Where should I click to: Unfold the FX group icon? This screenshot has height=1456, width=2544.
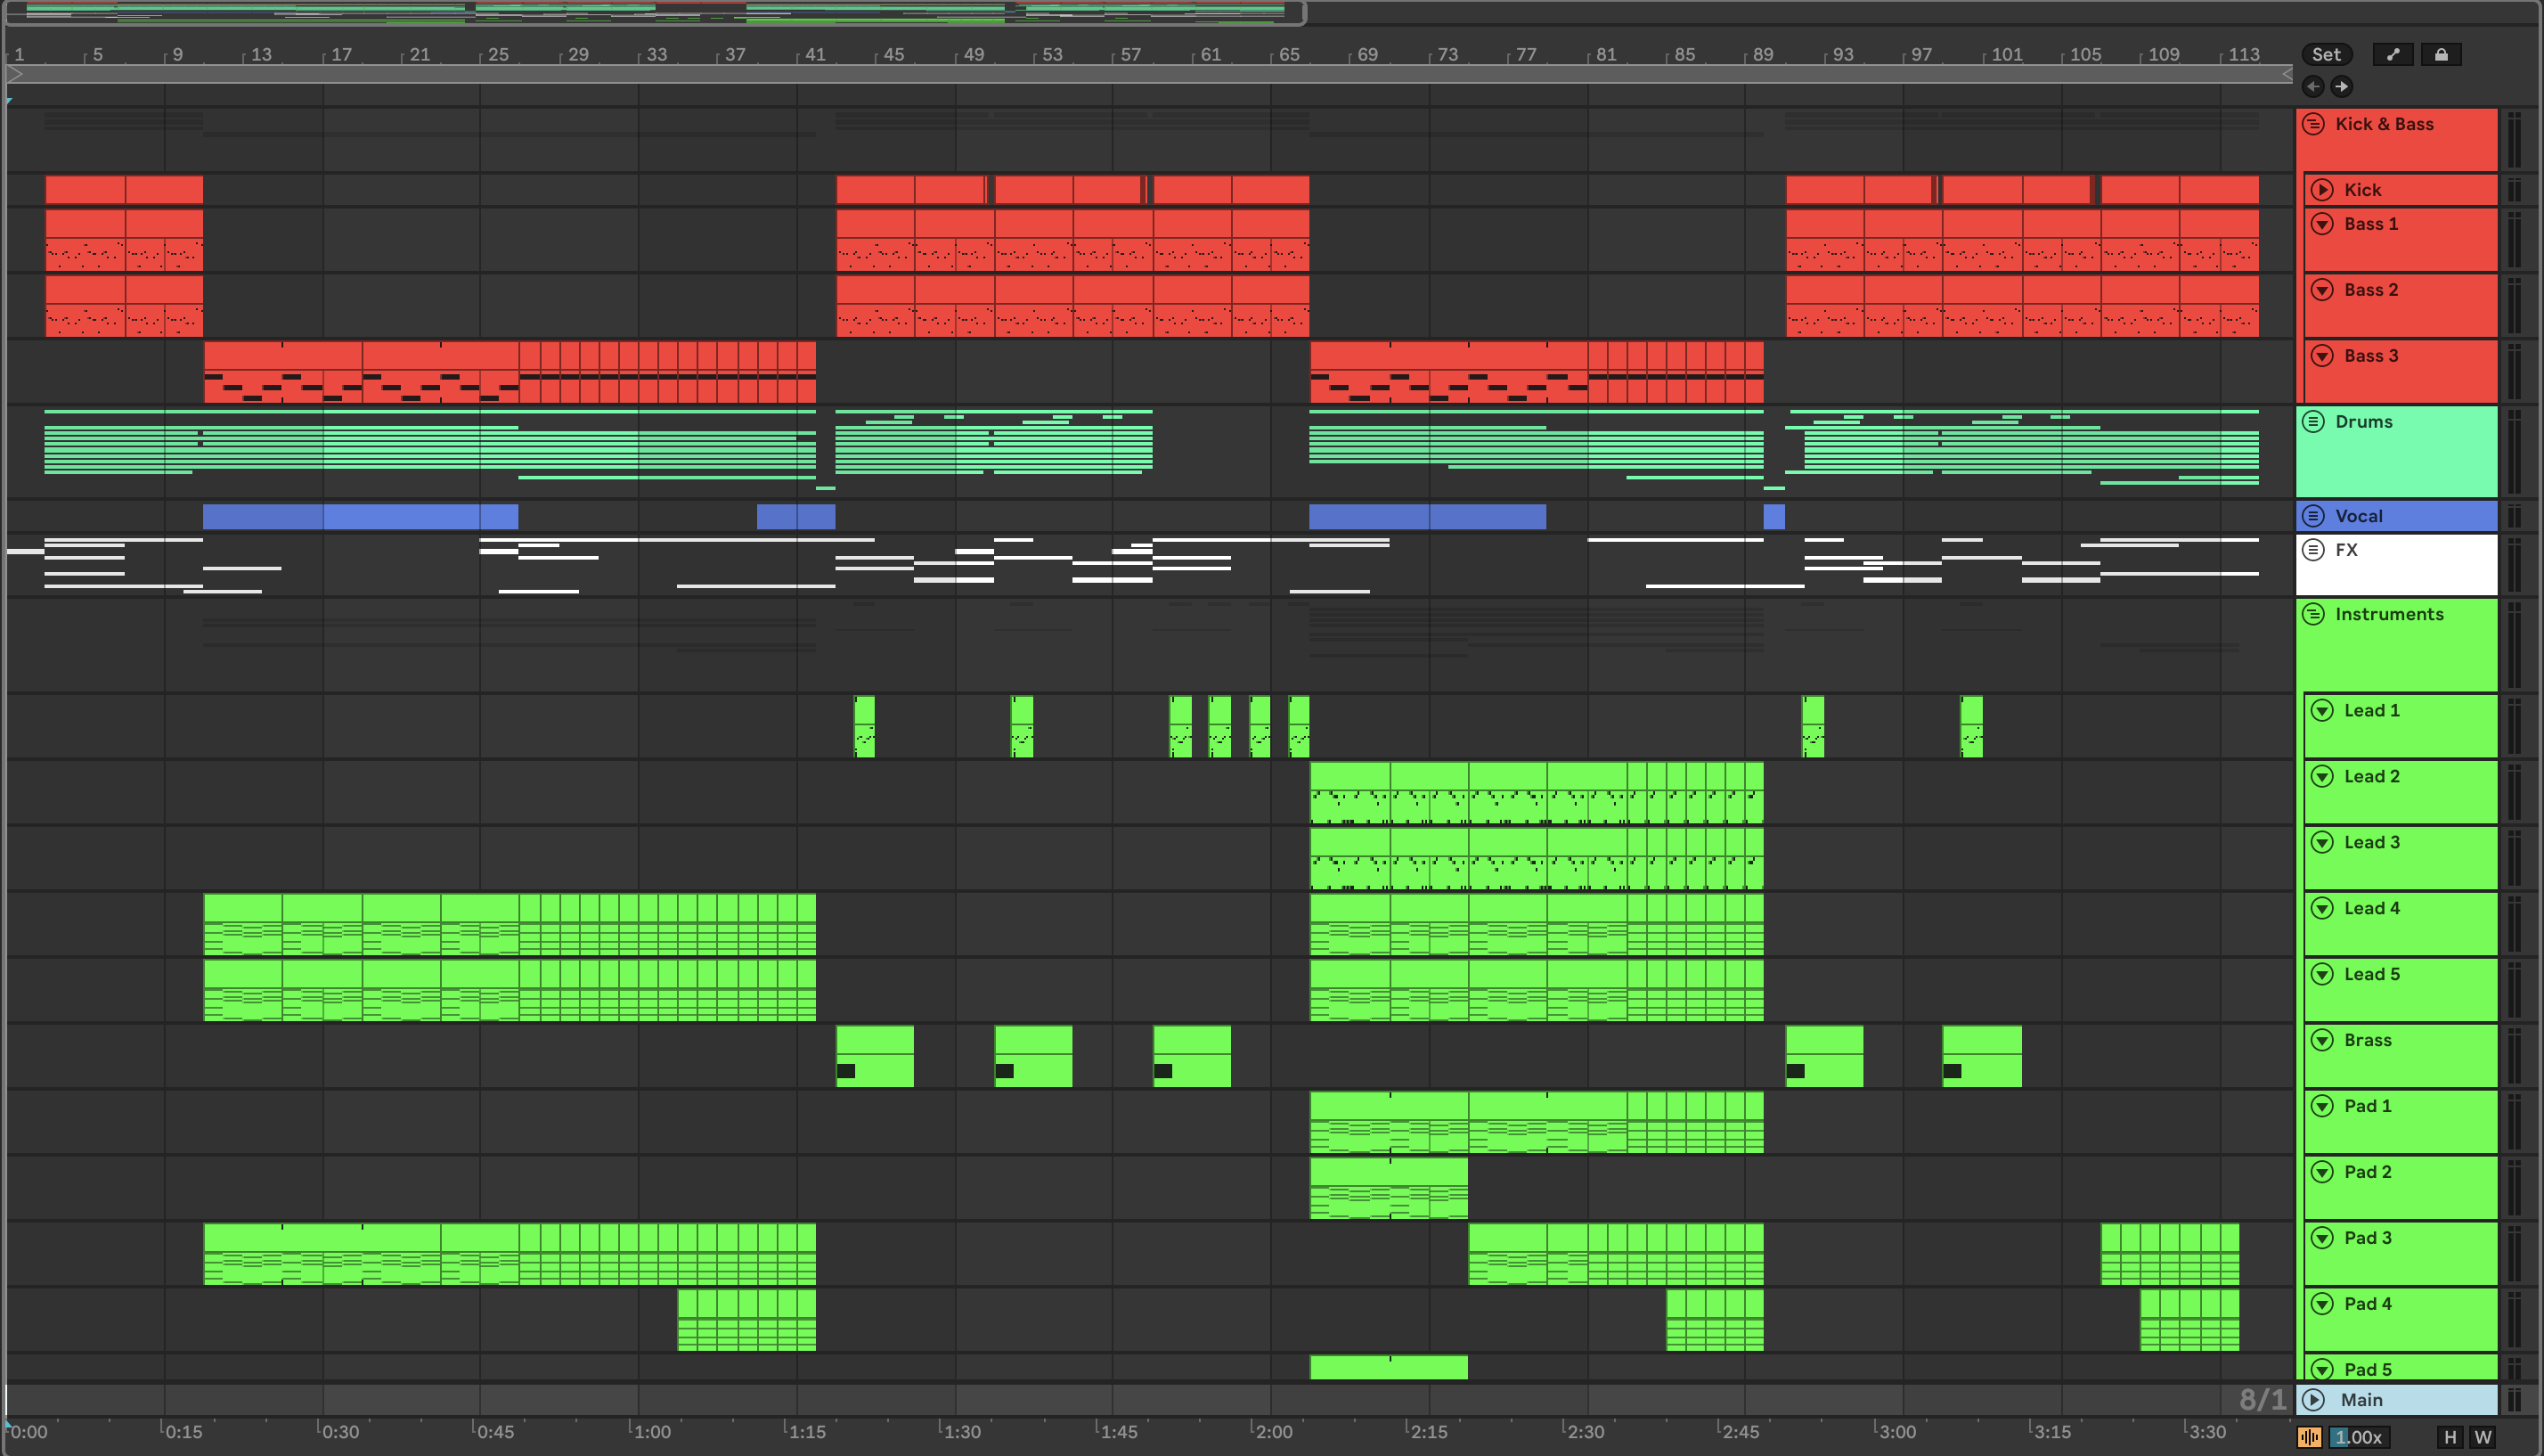2314,550
